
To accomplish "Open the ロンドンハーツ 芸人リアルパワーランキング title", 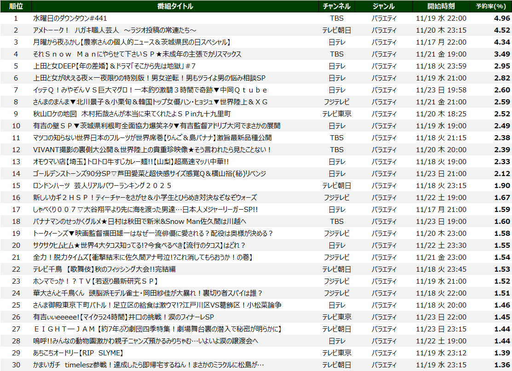I will click(102, 186).
